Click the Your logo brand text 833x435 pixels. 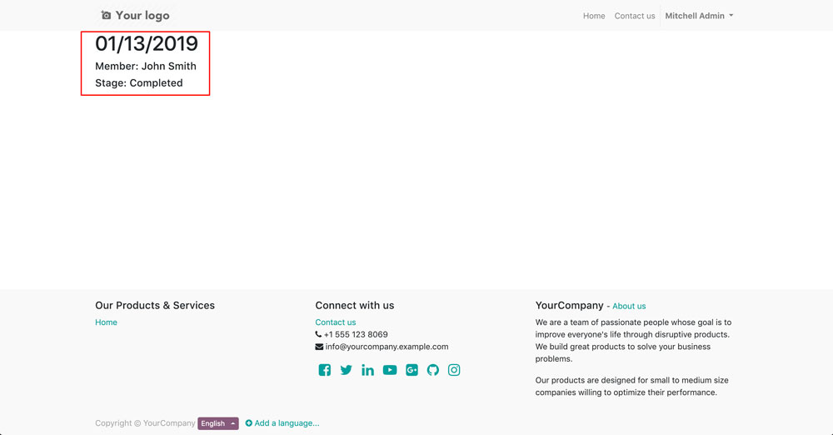click(142, 16)
